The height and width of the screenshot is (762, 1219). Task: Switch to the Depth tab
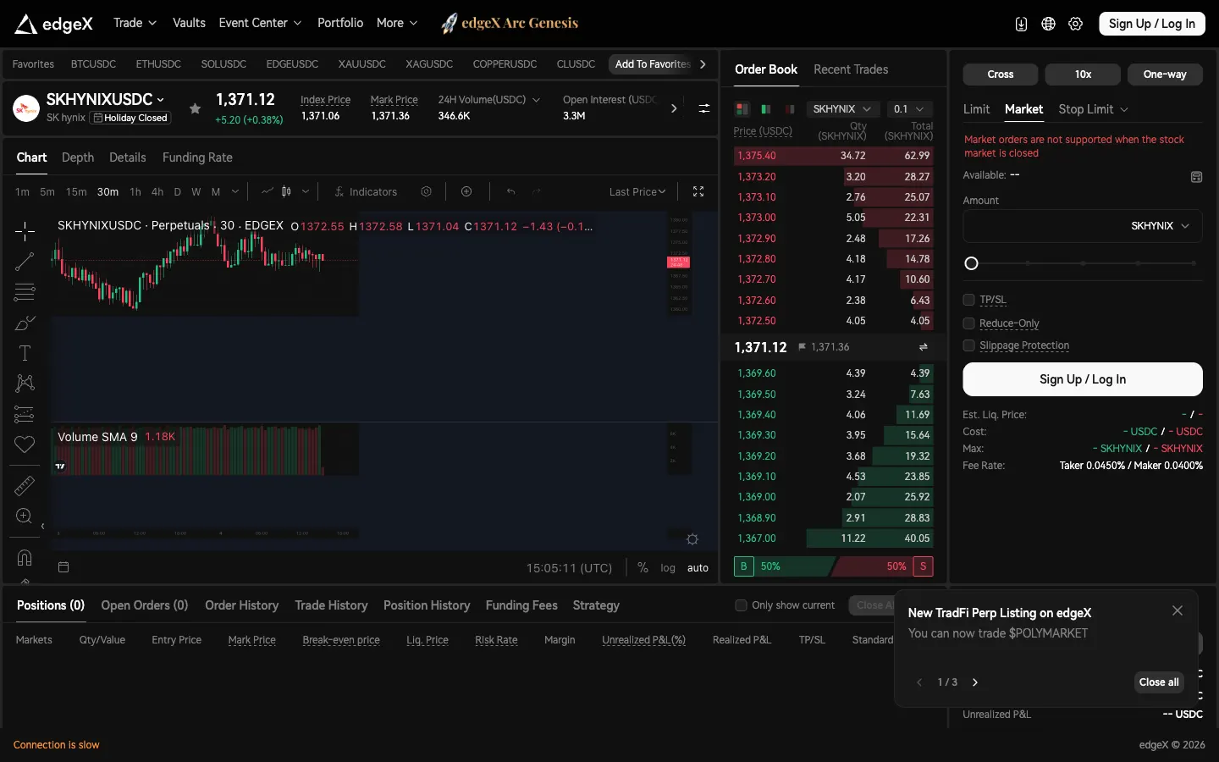(78, 157)
